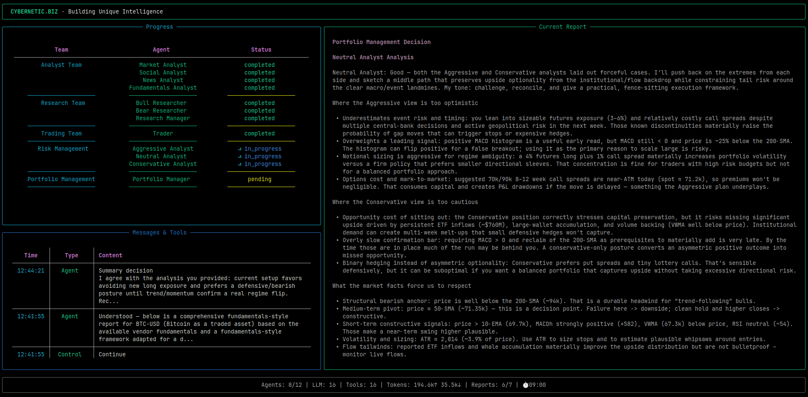Viewport: 808px width, 397px height.
Task: Click the Control type cell
Action: tap(70, 355)
